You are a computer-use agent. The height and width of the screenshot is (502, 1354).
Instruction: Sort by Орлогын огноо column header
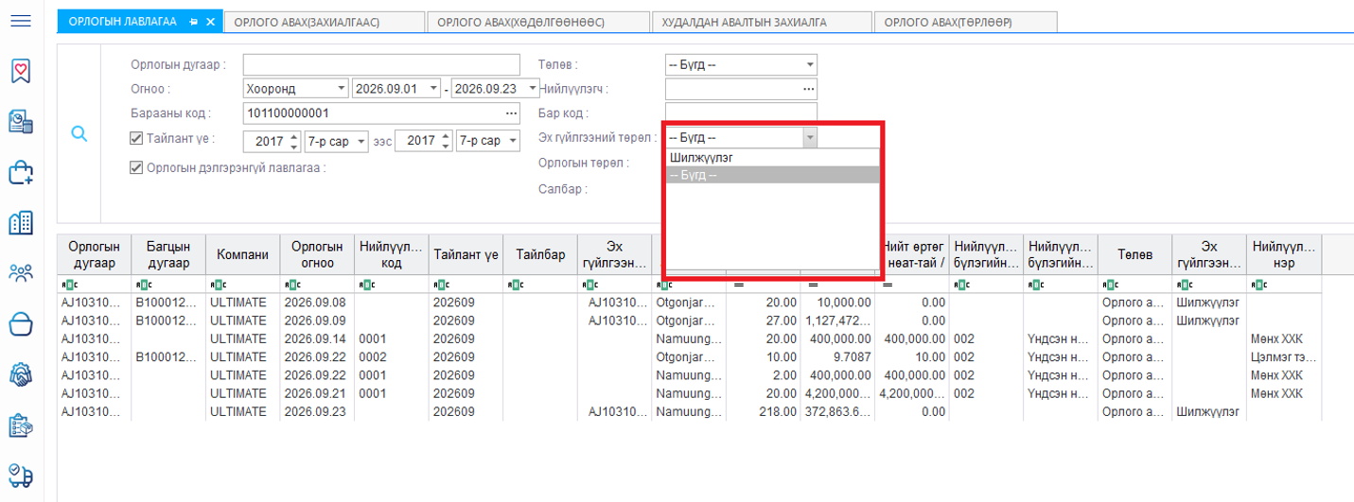317,255
